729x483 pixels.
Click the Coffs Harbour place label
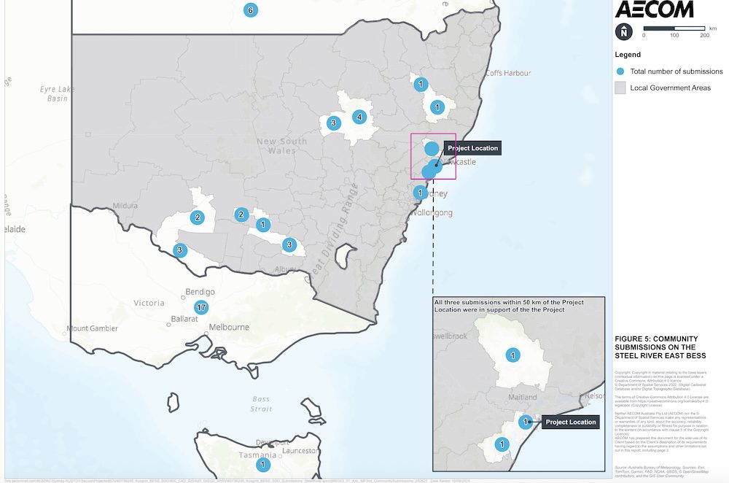508,73
